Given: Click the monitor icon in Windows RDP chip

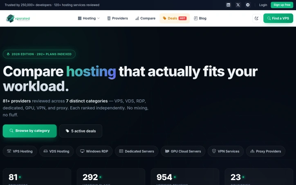Looking at the screenshot, I should (82, 151).
